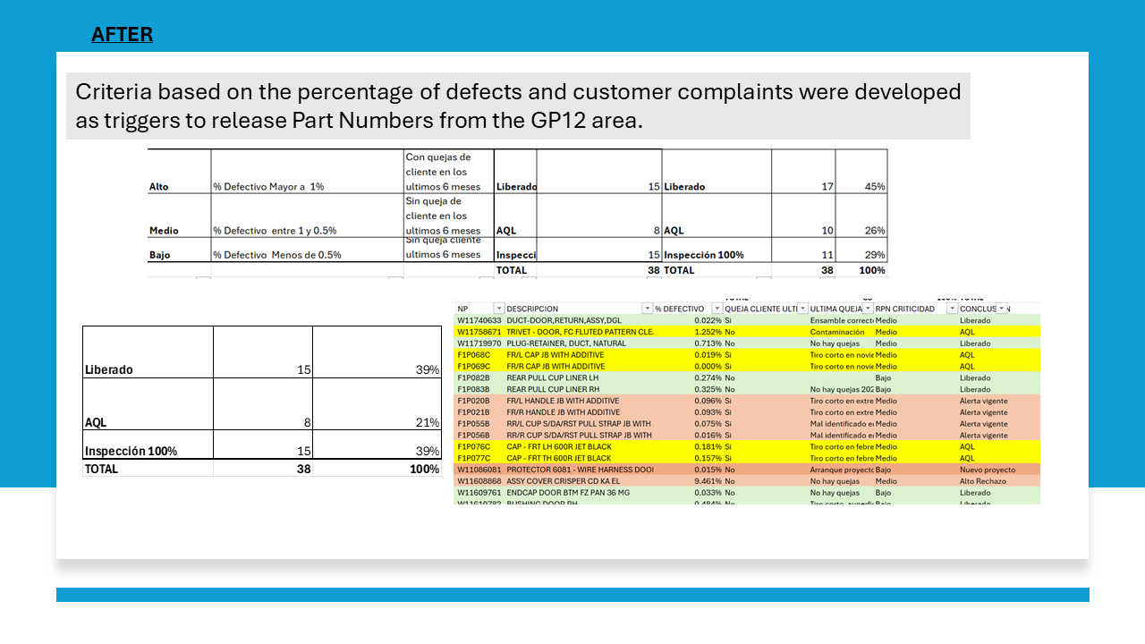Expand the QUEJA CLIENTE column filter

802,309
